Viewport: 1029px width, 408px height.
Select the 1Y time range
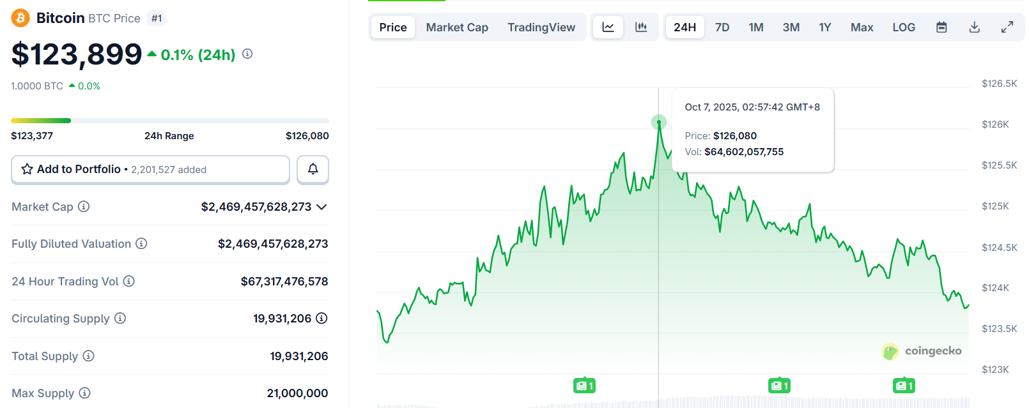pos(825,27)
